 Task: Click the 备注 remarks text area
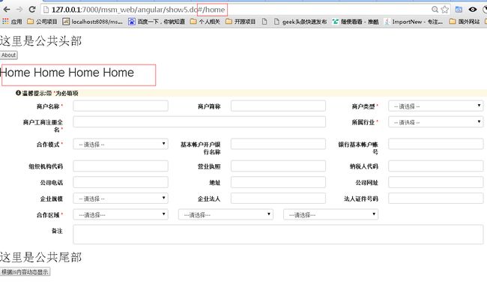[278, 235]
